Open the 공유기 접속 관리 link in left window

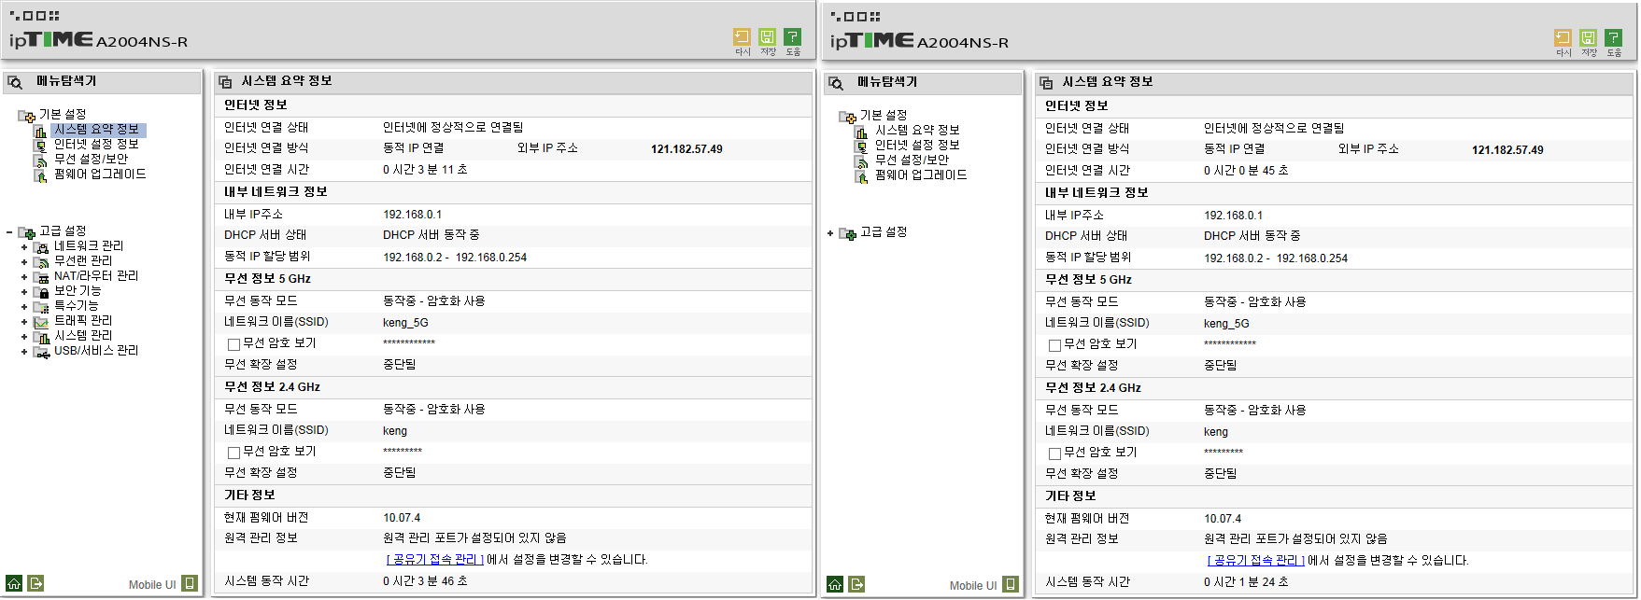click(435, 559)
